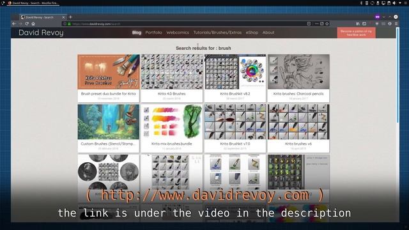Open Custom Brushes (Stencil/Stamp... post

point(108,144)
